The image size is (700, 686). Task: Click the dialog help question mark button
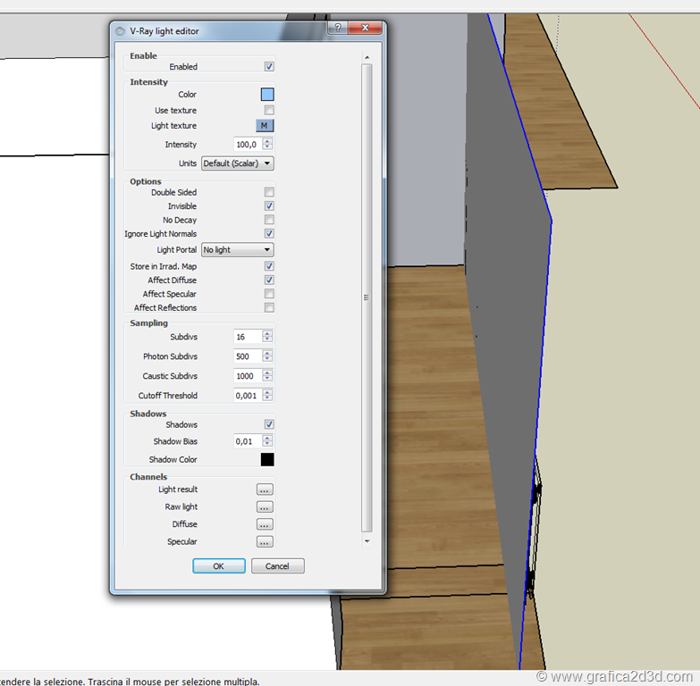(x=337, y=29)
